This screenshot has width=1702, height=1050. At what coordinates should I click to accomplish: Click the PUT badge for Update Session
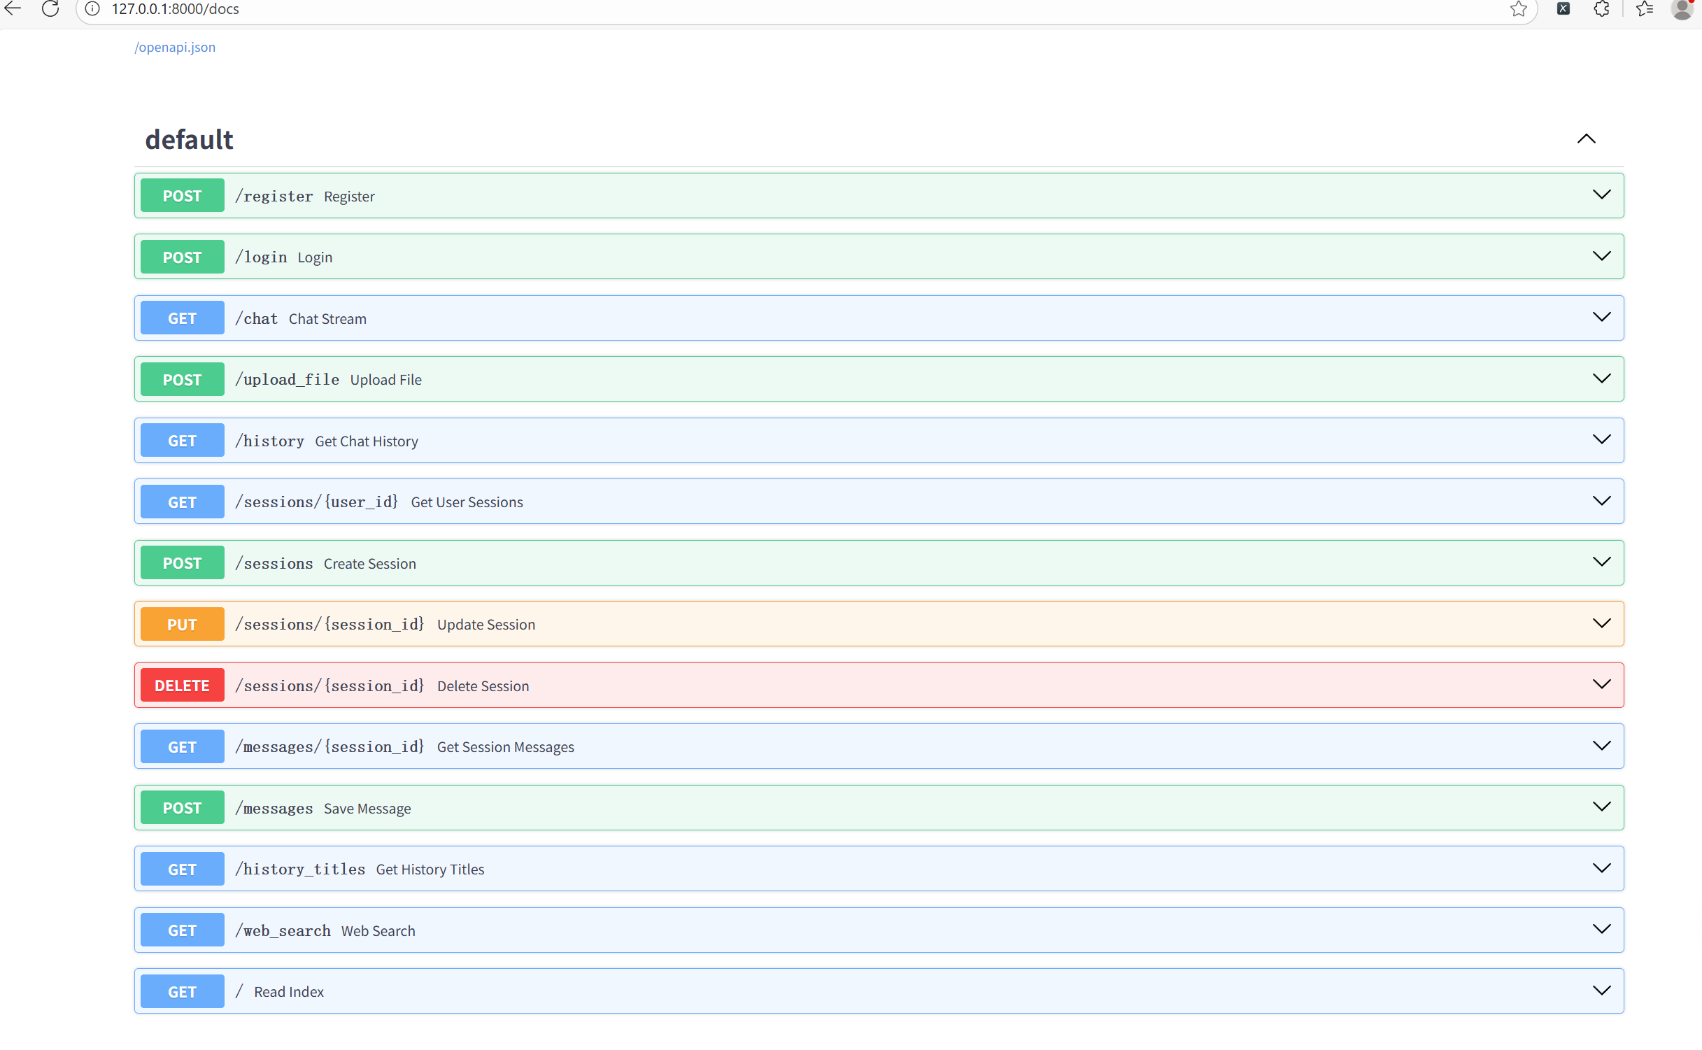click(182, 624)
